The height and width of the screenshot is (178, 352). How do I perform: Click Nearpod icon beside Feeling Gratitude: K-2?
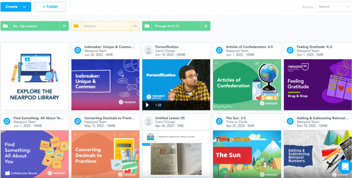290,50
